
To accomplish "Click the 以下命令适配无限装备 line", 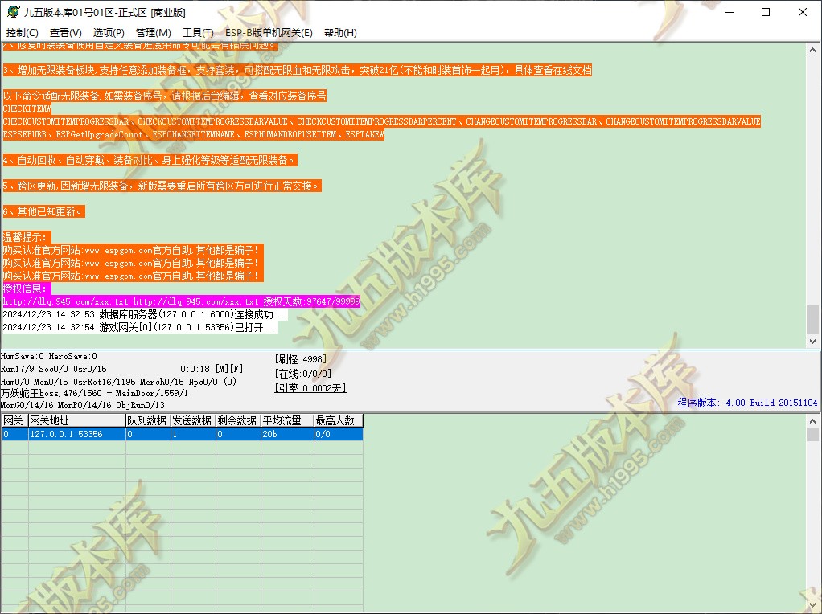I will click(x=164, y=96).
